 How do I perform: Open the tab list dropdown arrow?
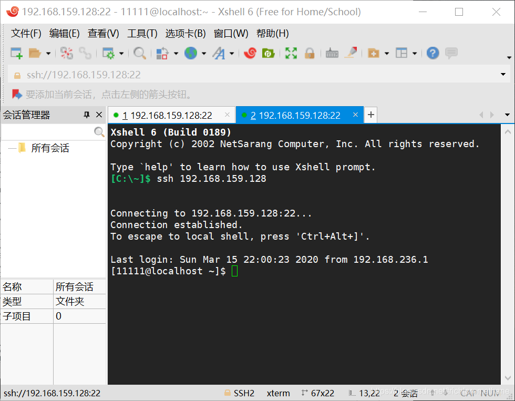click(x=507, y=115)
